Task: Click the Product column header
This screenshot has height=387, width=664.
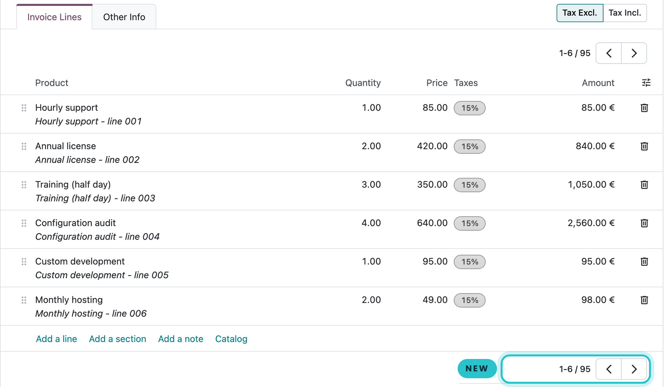Action: pyautogui.click(x=52, y=83)
